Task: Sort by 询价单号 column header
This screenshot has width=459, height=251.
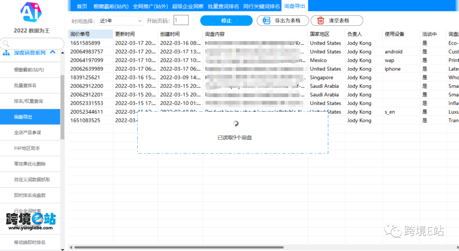Action: coord(91,34)
